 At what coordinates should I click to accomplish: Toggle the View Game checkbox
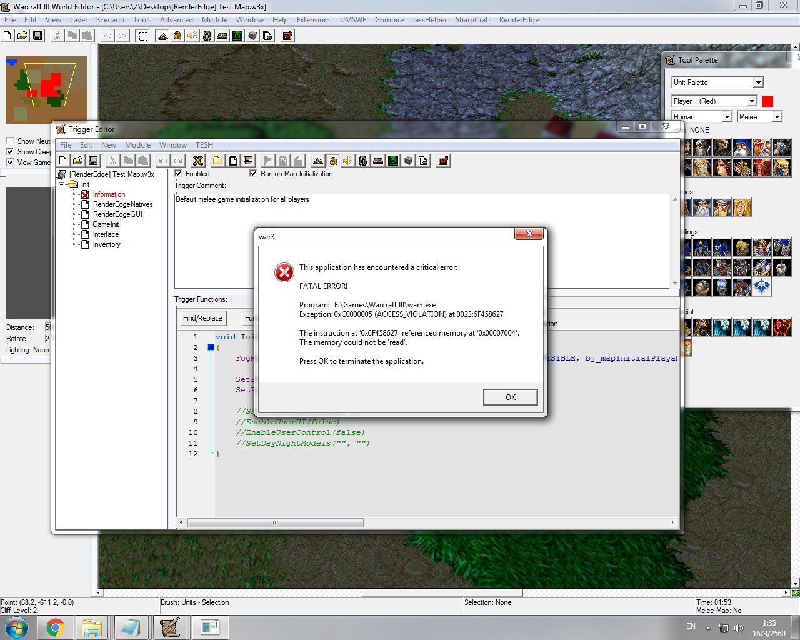(x=10, y=162)
